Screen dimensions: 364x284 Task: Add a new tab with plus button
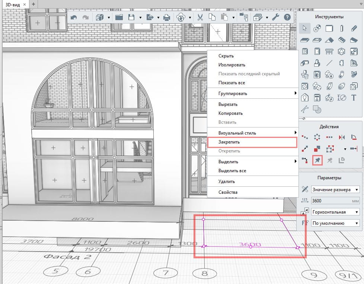33,4
